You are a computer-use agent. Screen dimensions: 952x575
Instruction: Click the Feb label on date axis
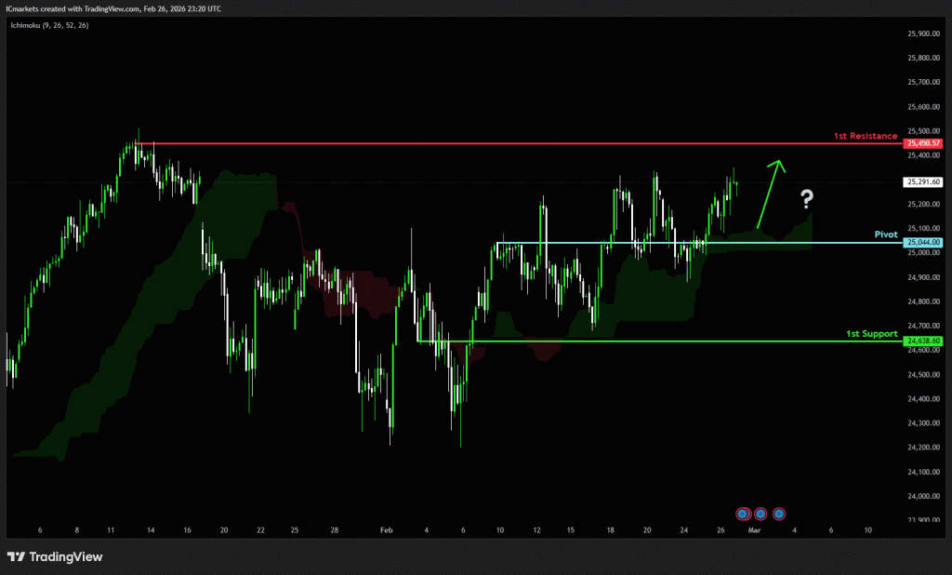tap(386, 529)
